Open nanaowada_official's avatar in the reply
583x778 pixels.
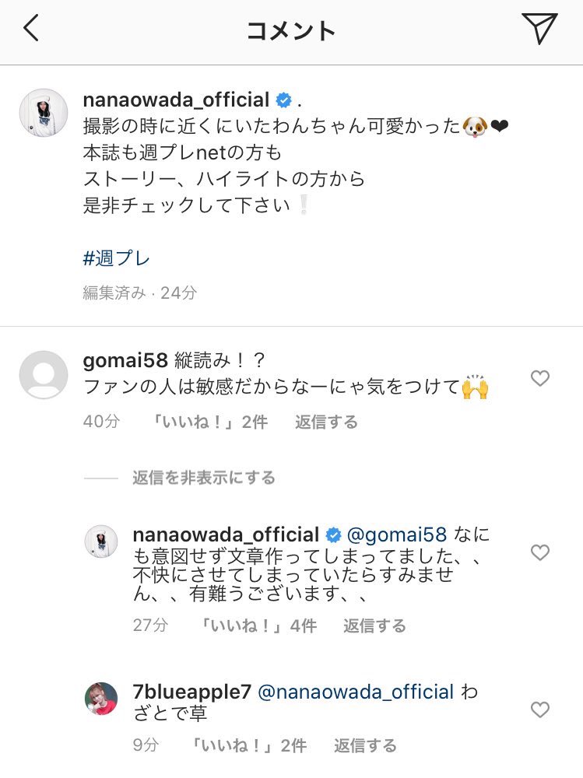click(101, 541)
